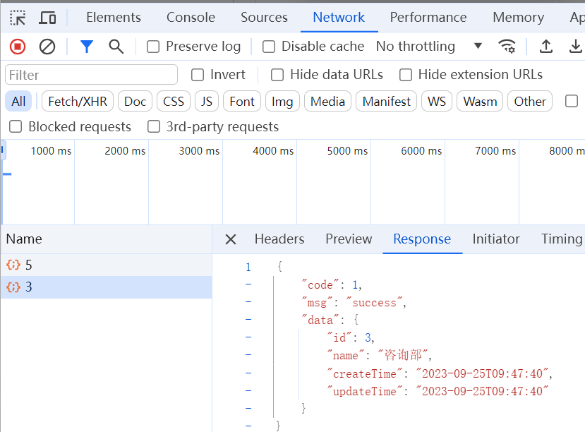Filter by JS requests
The image size is (585, 432).
click(x=207, y=102)
